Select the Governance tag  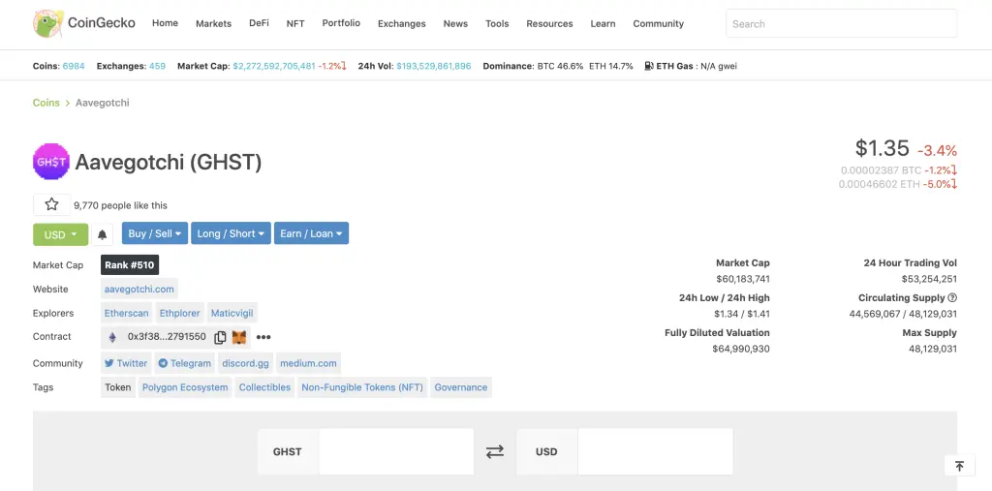[461, 387]
